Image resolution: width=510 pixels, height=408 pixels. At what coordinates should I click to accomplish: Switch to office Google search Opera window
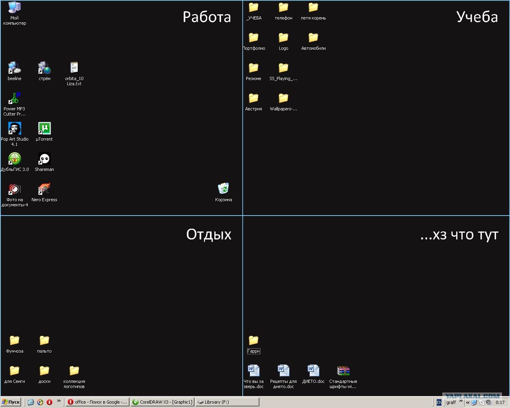(97, 402)
